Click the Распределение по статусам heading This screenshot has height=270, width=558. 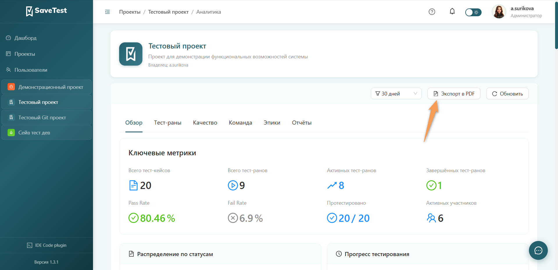coord(175,254)
